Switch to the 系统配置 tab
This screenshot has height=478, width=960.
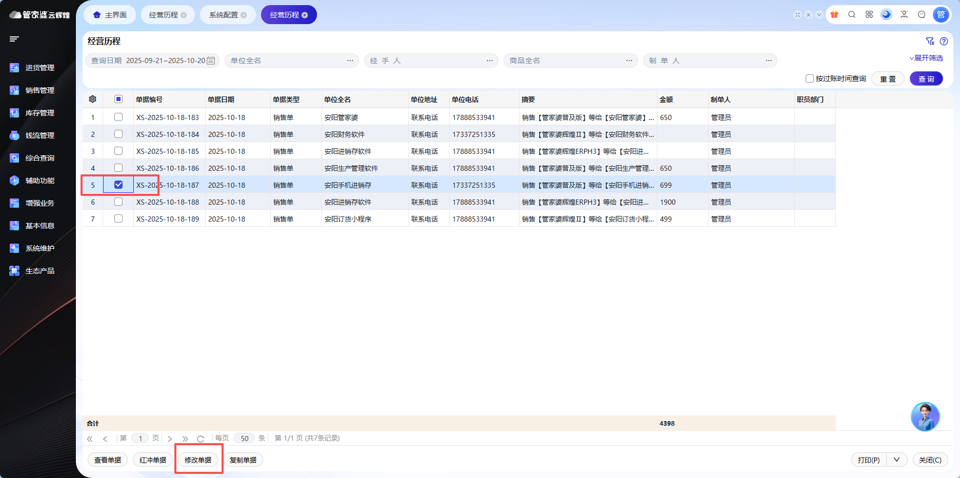[228, 15]
